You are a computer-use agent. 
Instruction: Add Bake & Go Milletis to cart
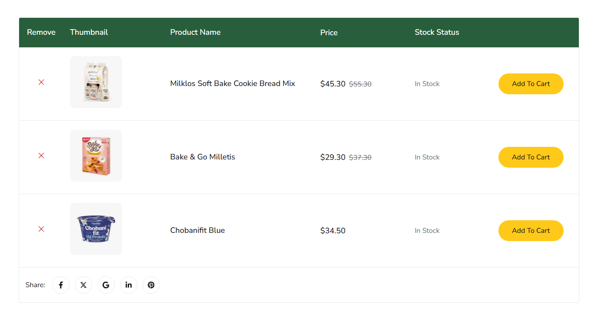(531, 157)
